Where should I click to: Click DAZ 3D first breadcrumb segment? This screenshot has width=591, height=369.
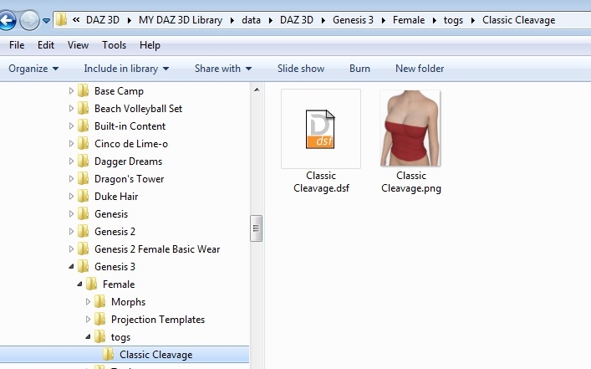click(x=103, y=20)
